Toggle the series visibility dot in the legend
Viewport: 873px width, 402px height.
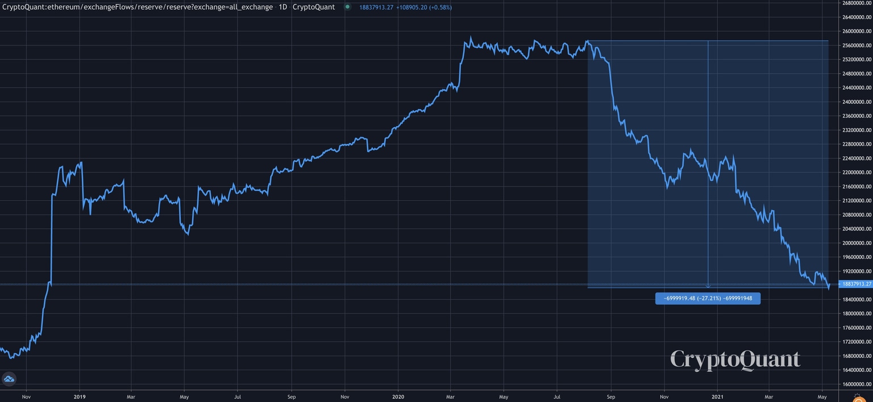coord(347,7)
